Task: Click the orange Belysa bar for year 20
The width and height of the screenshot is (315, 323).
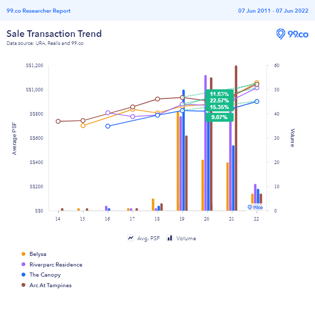Action: [x=203, y=185]
